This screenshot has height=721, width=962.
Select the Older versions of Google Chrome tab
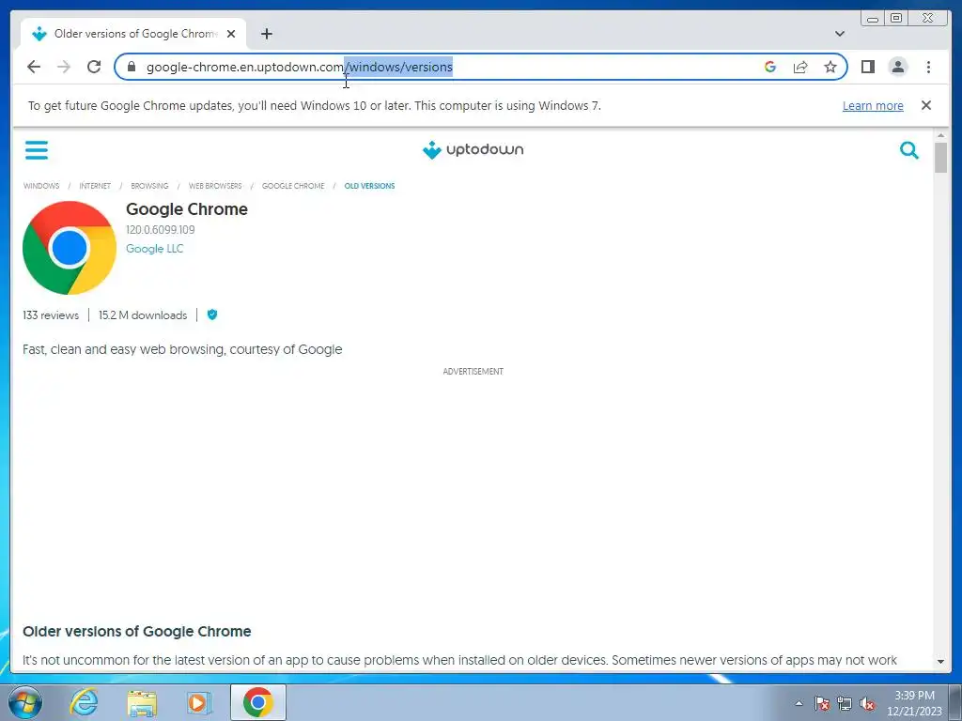tap(133, 34)
